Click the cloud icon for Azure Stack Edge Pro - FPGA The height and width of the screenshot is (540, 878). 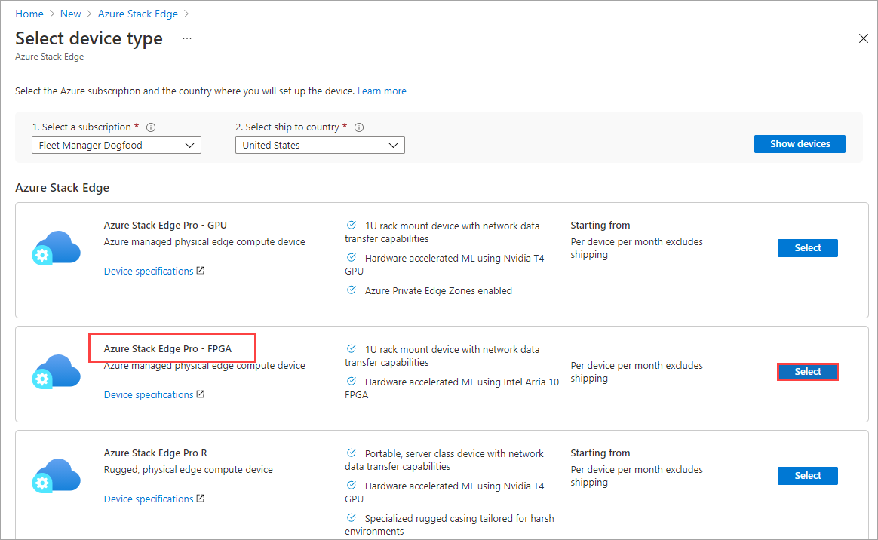pos(57,370)
